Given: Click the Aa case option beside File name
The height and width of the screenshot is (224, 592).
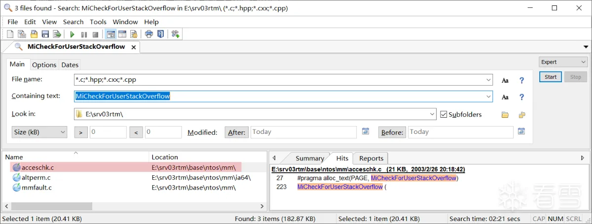Looking at the screenshot, I should click(505, 80).
